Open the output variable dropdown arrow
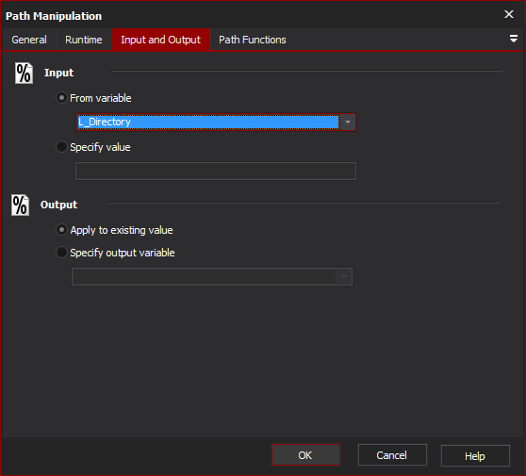Image resolution: width=526 pixels, height=476 pixels. pyautogui.click(x=344, y=277)
